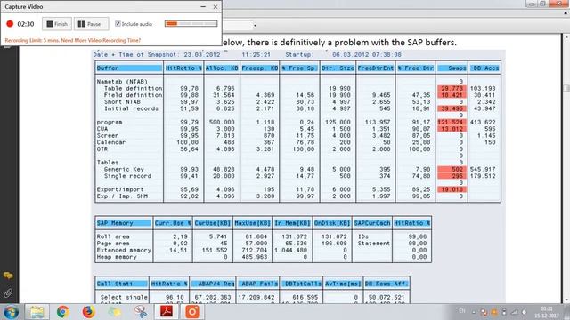This screenshot has width=570, height=320.
Task: Click the 02:30 recording timer
Action: (26, 24)
